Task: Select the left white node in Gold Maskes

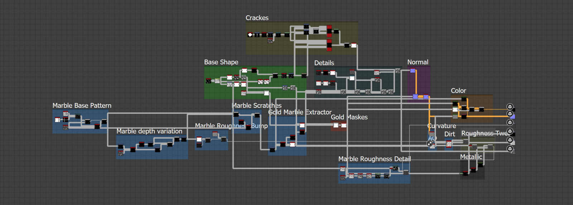Action: pos(336,125)
